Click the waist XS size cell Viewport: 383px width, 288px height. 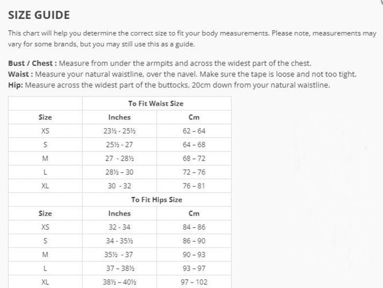45,131
